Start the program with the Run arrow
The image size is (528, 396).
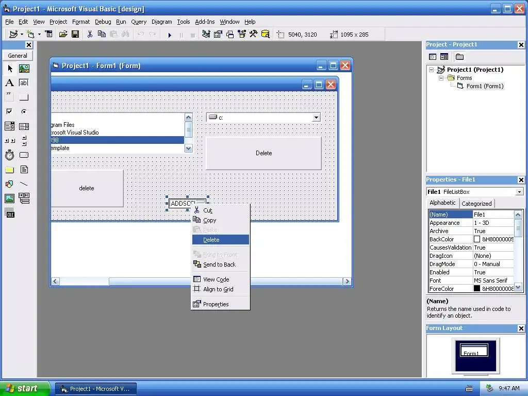coord(170,35)
